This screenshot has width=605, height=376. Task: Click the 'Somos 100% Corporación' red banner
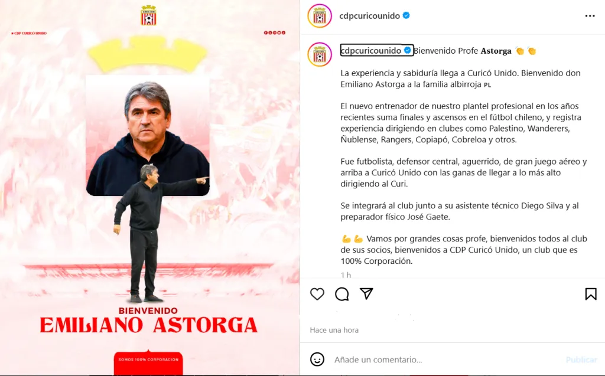point(148,362)
